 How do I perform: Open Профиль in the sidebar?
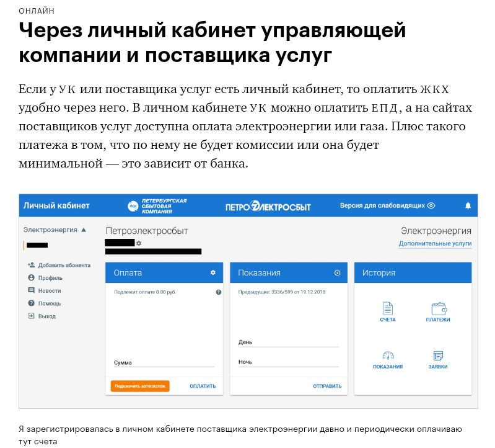click(50, 278)
